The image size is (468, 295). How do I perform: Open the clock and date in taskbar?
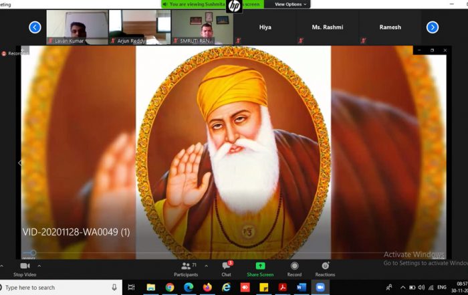click(x=460, y=287)
